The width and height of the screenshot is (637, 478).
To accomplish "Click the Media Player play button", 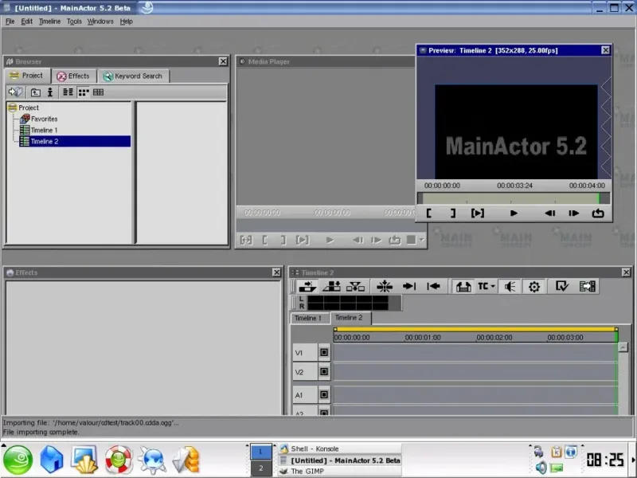I will (330, 241).
